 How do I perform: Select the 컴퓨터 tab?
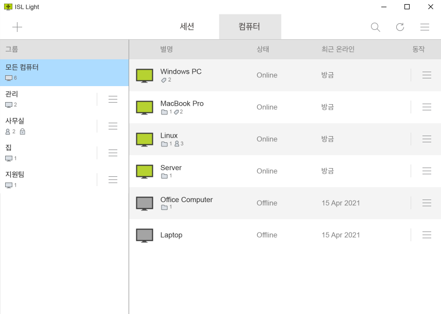pyautogui.click(x=250, y=26)
